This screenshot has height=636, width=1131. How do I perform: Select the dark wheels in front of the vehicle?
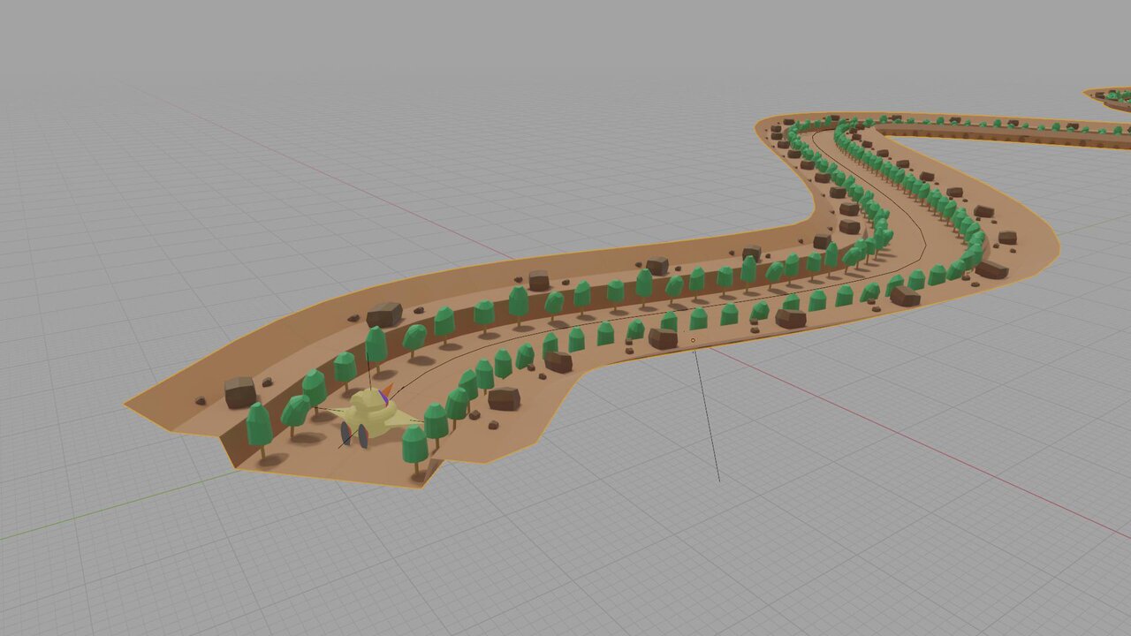point(346,435)
